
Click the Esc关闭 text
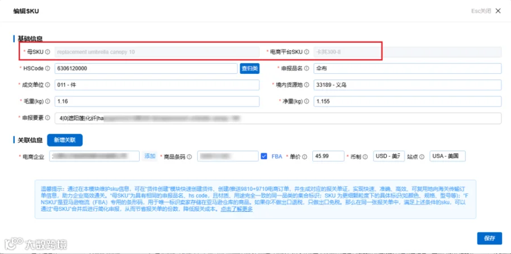pos(481,11)
